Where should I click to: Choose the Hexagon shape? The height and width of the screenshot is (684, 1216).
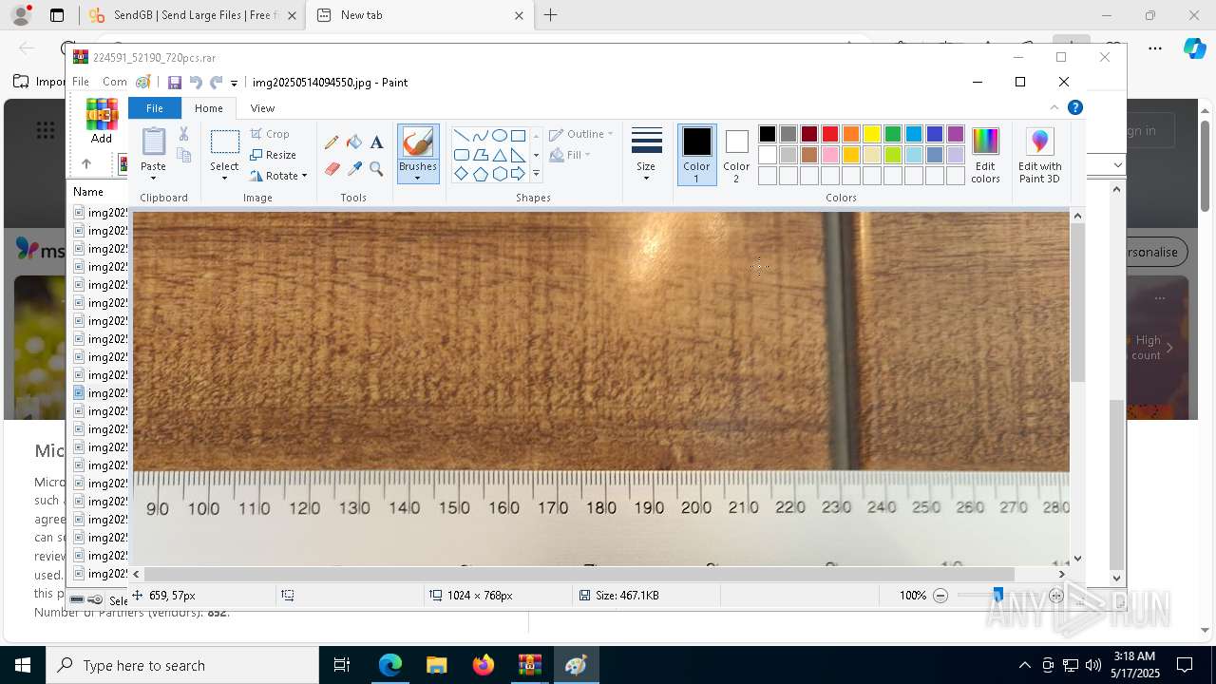coord(499,174)
